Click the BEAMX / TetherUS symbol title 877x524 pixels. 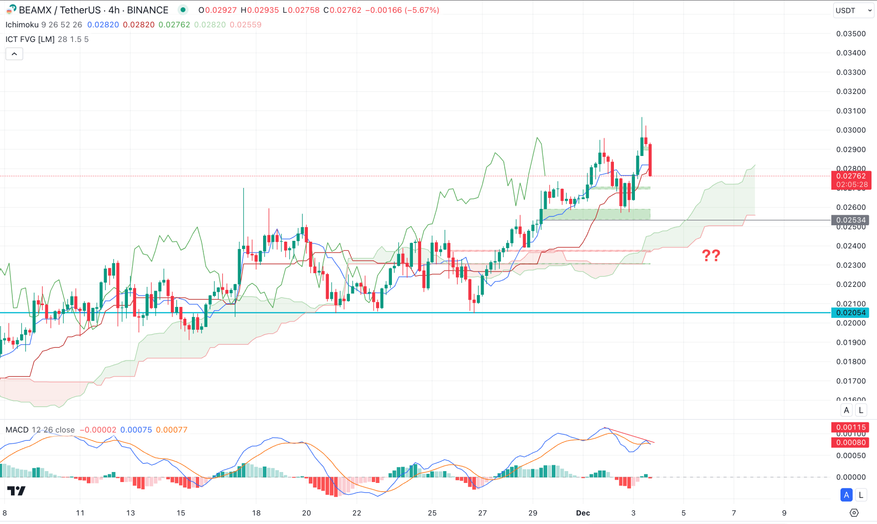pyautogui.click(x=93, y=10)
